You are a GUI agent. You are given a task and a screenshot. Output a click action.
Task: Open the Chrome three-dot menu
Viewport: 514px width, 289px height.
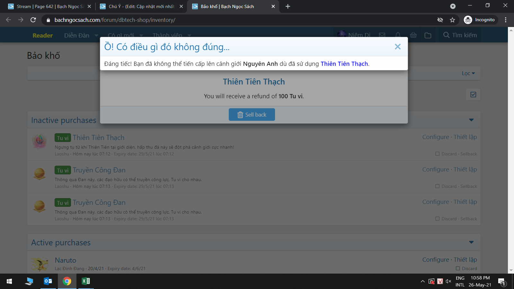click(506, 20)
